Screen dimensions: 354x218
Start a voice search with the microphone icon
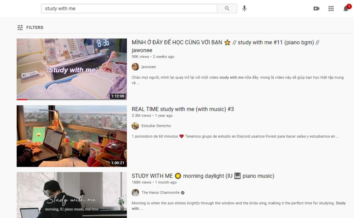click(x=244, y=8)
